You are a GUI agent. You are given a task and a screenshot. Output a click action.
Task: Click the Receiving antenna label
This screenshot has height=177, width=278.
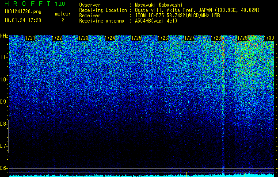tap(102, 21)
